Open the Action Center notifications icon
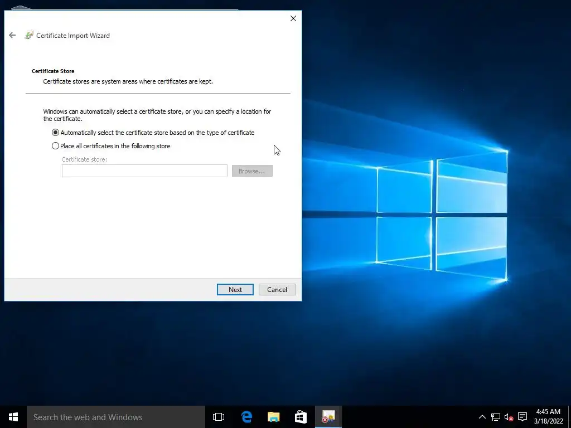571x428 pixels. coord(522,417)
